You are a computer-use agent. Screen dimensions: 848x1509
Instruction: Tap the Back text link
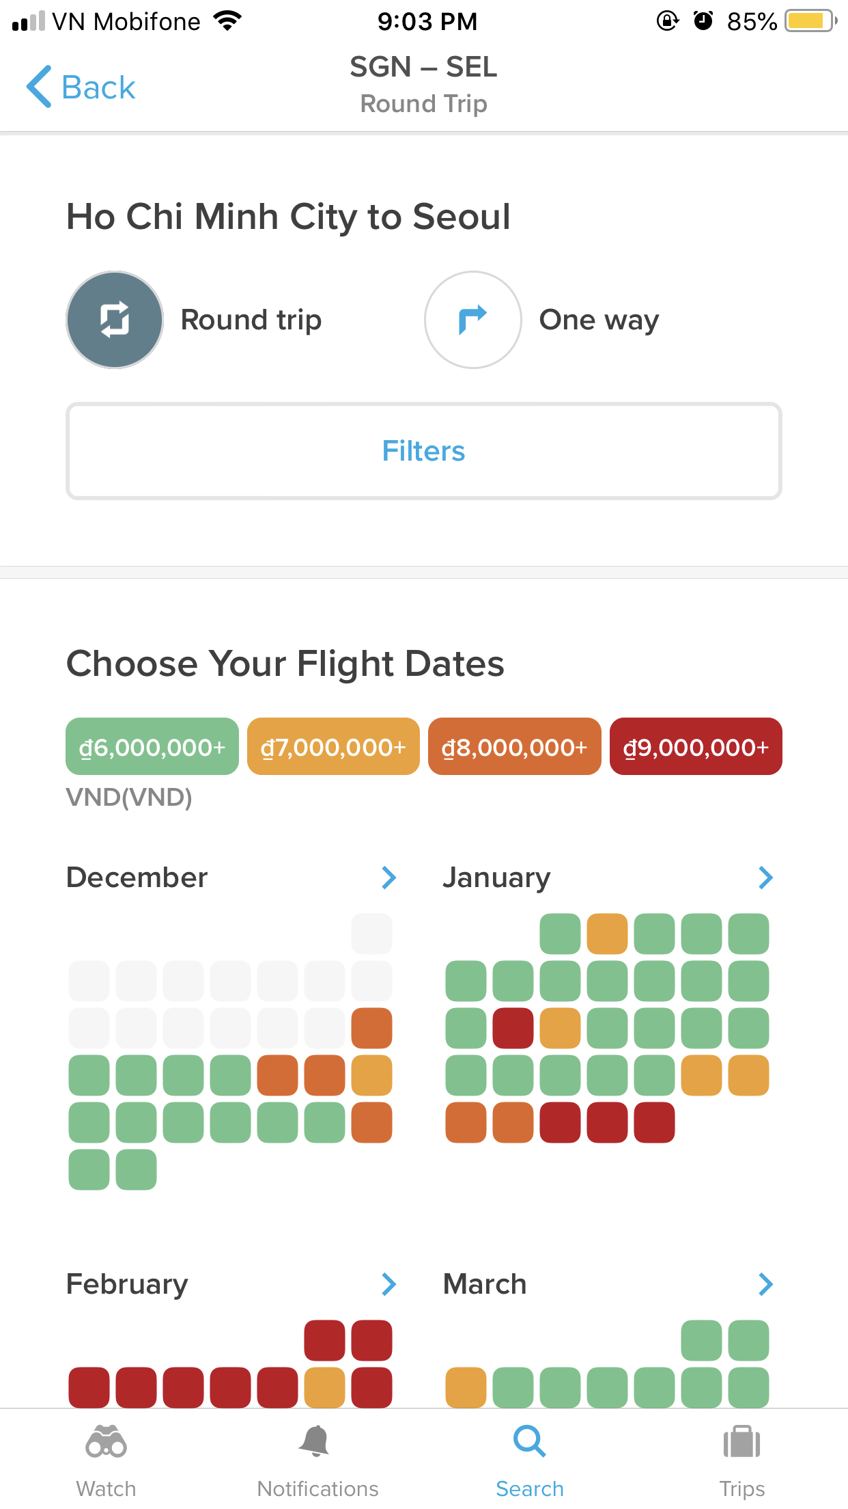[98, 87]
